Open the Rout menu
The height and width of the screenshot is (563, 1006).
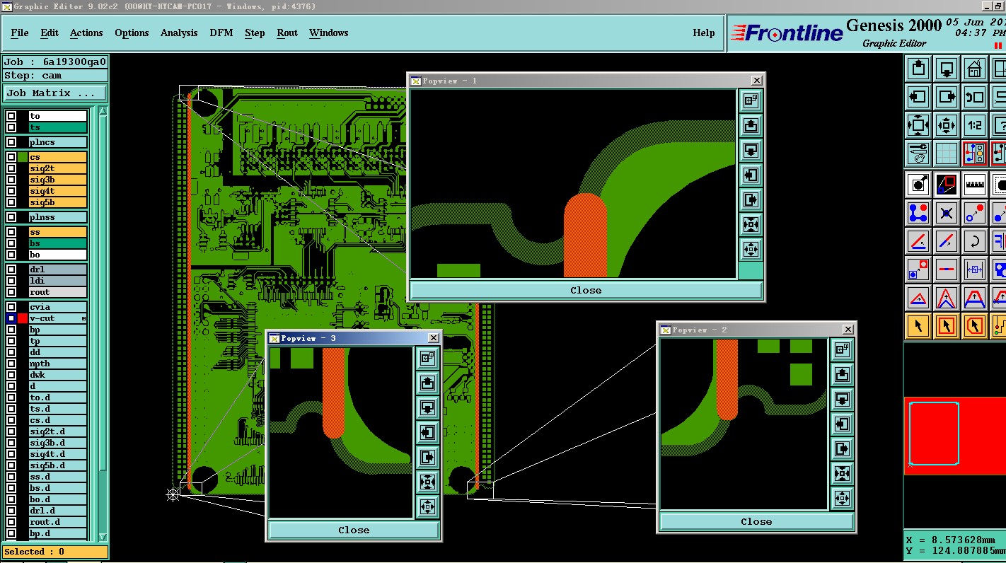(287, 33)
